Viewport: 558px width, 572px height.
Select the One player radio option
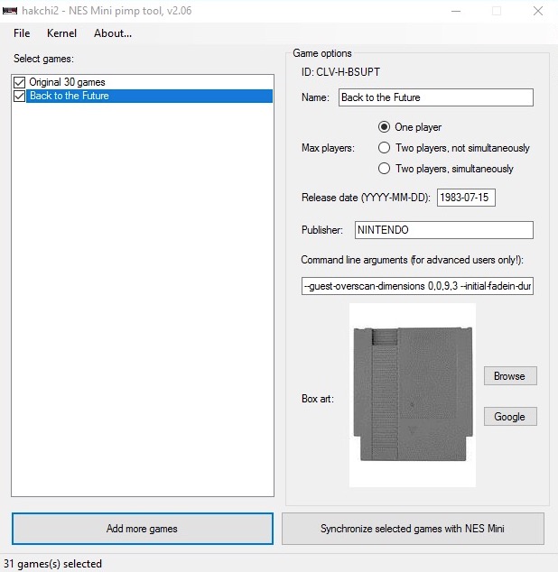click(385, 127)
